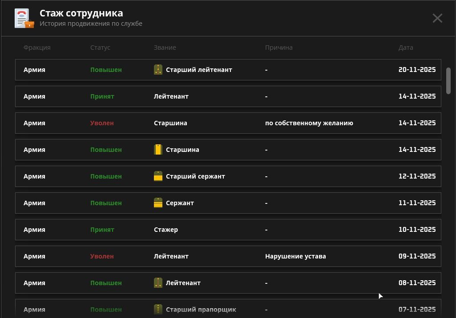456x318 pixels.
Task: Click the Лейтенант insignia beside 08-11-2025 row
Action: [158, 282]
